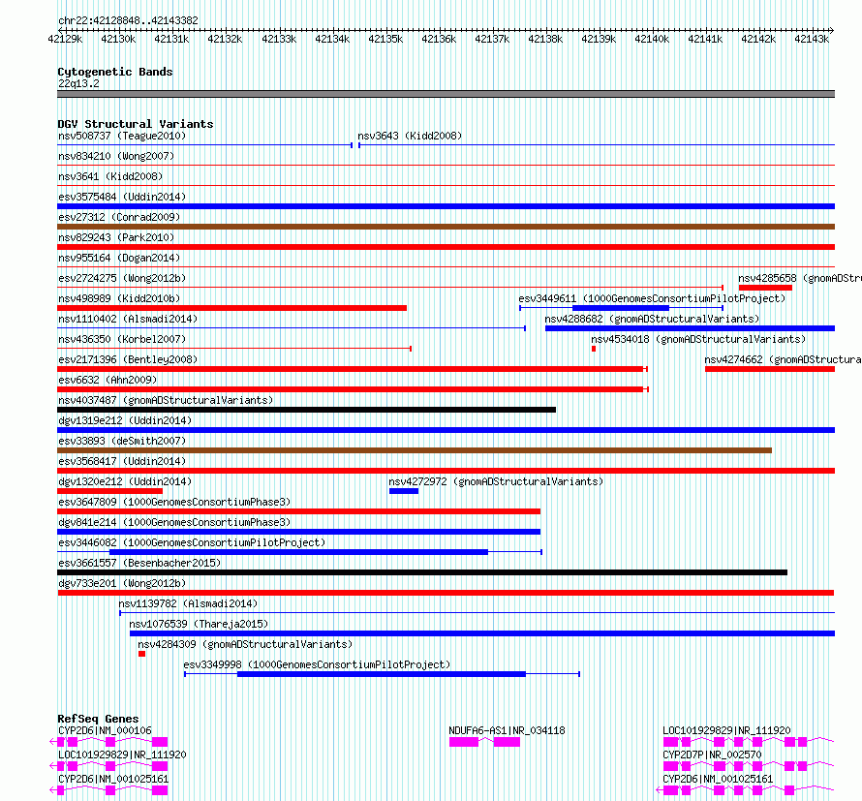Click the esv3575484 (Uddin2014) blue bar

(446, 206)
